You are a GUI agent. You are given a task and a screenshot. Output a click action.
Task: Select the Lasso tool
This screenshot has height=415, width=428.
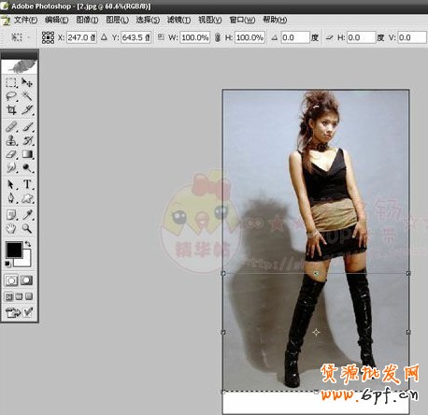pyautogui.click(x=11, y=96)
